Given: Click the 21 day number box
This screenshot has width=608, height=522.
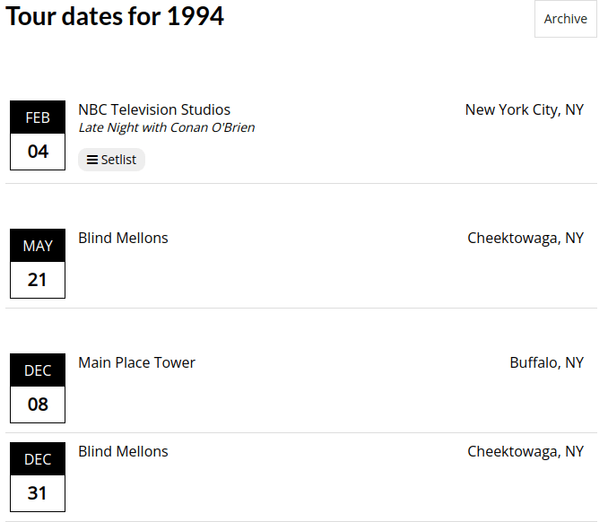Looking at the screenshot, I should (x=38, y=280).
